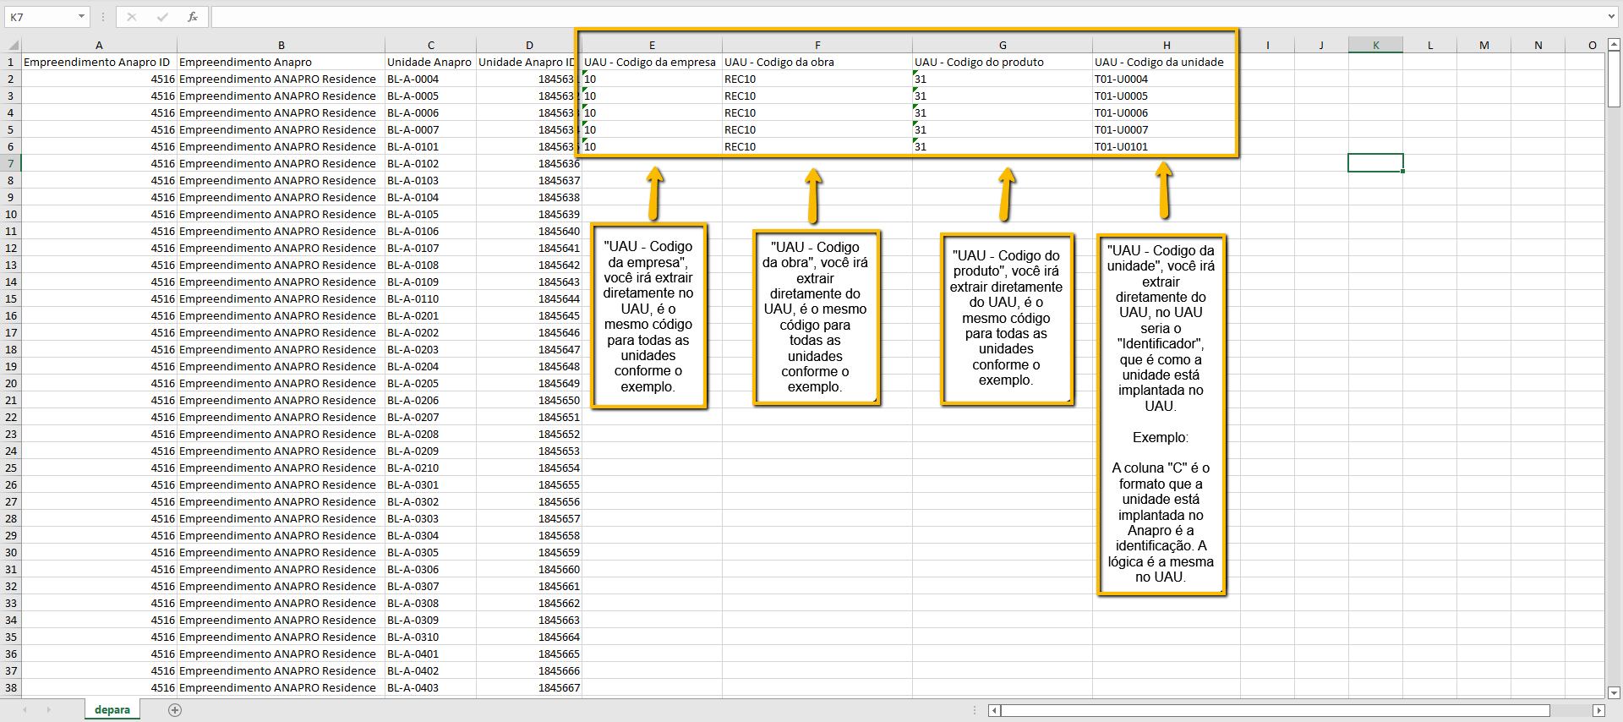The width and height of the screenshot is (1623, 722).
Task: Click horizontal scrollbar right arrow
Action: pyautogui.click(x=1598, y=710)
